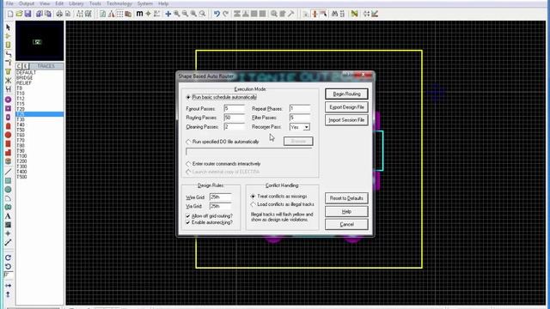Viewport: 550px width, 309px height.
Task: Click the Fanout Passes input field
Action: [234, 109]
